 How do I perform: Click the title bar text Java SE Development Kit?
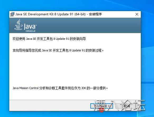(x=35, y=14)
